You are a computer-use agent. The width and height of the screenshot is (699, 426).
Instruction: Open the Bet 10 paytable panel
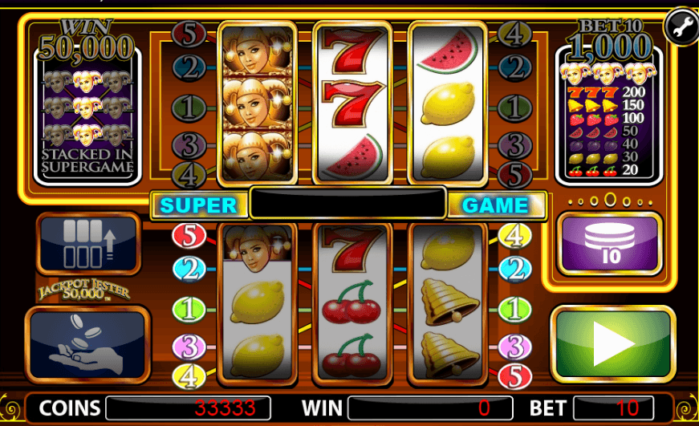click(x=609, y=103)
